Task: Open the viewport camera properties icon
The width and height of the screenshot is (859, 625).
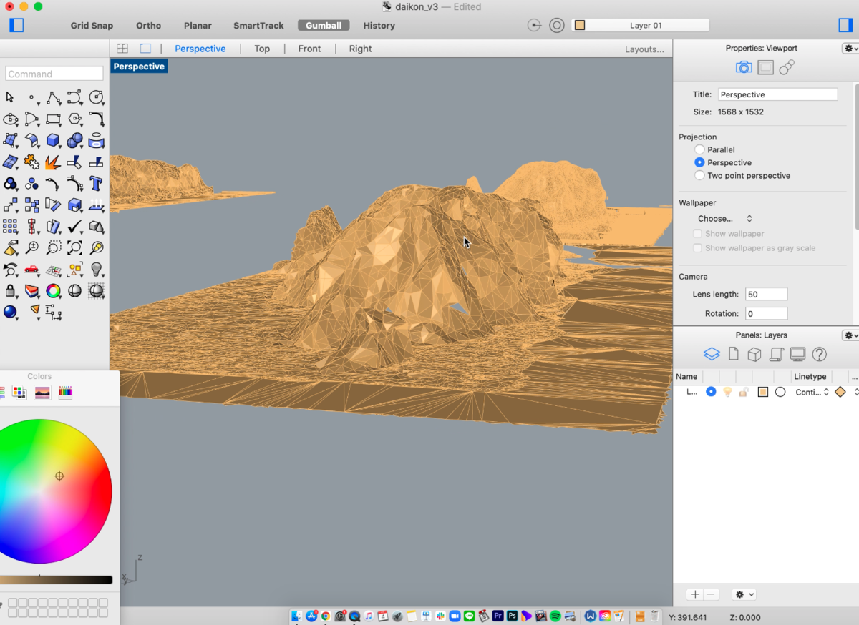Action: coord(744,67)
